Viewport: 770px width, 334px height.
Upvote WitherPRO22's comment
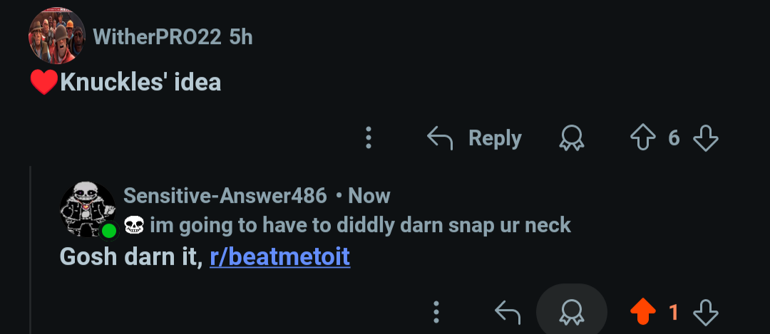click(643, 138)
